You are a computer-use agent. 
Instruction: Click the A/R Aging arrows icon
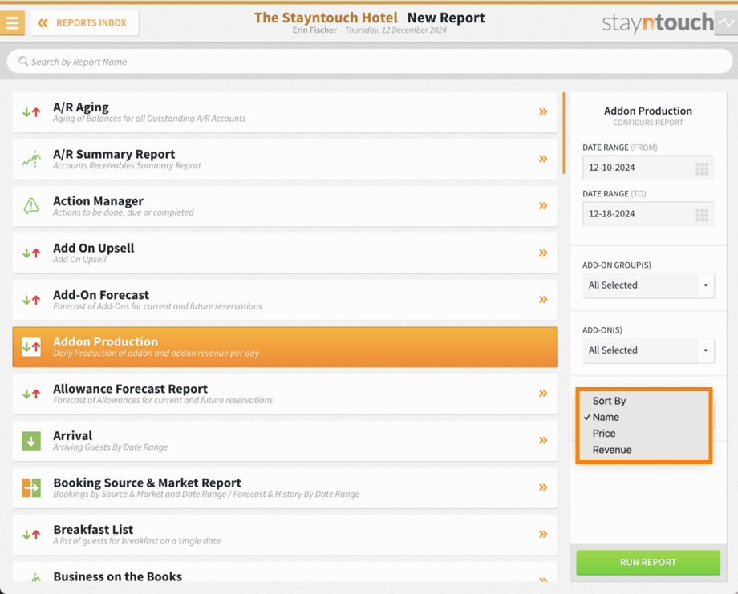click(x=31, y=112)
